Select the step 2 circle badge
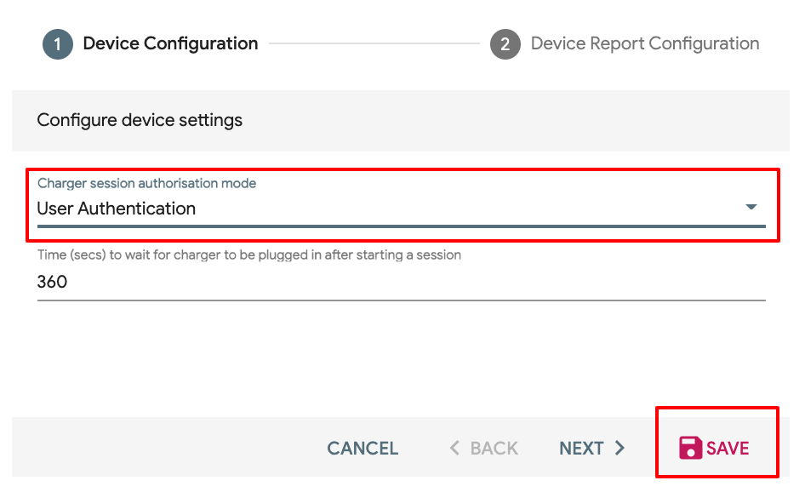Screen dimensions: 805x492 [x=505, y=44]
